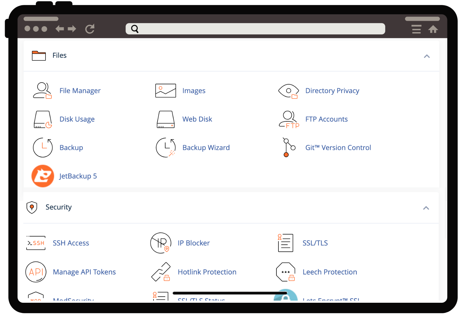Collapse the Files section chevron
Viewport: 467px width, 315px height.
(427, 56)
